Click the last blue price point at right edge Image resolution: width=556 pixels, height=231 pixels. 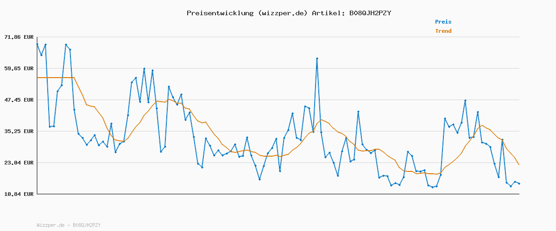[x=519, y=183]
